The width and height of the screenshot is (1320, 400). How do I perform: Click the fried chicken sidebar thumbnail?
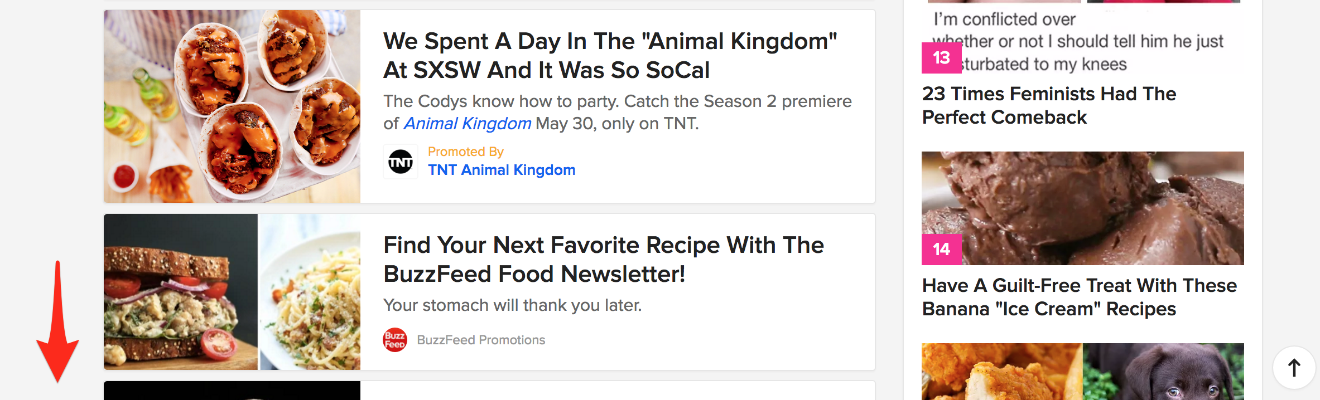(x=1002, y=372)
